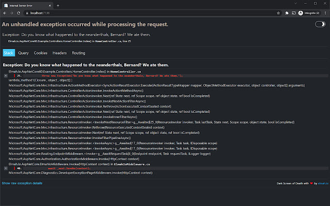The image size is (330, 206).
Task: Open Chrome three-dot menu
Action: coord(325,11)
